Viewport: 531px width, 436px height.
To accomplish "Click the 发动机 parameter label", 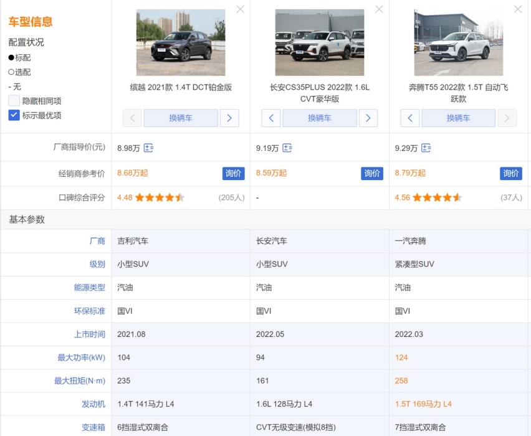I will 93,404.
